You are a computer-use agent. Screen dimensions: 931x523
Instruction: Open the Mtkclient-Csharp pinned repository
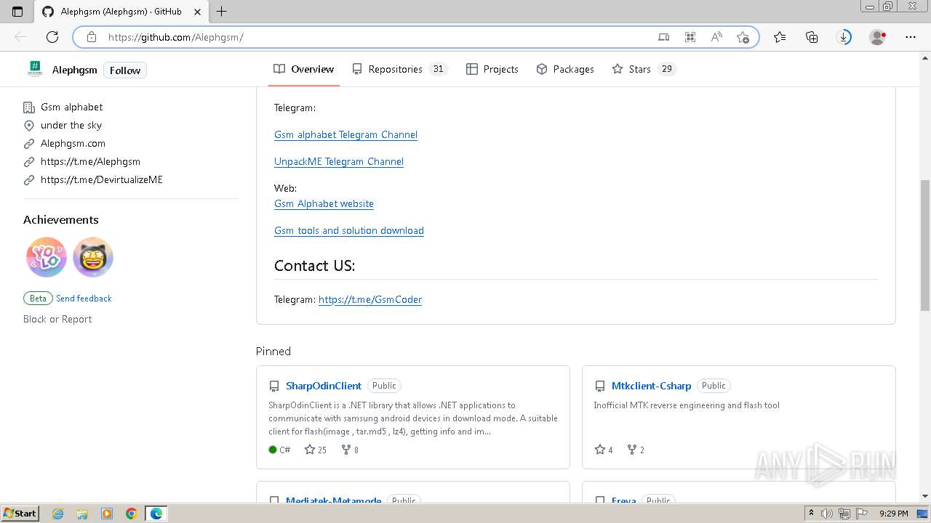click(x=651, y=386)
